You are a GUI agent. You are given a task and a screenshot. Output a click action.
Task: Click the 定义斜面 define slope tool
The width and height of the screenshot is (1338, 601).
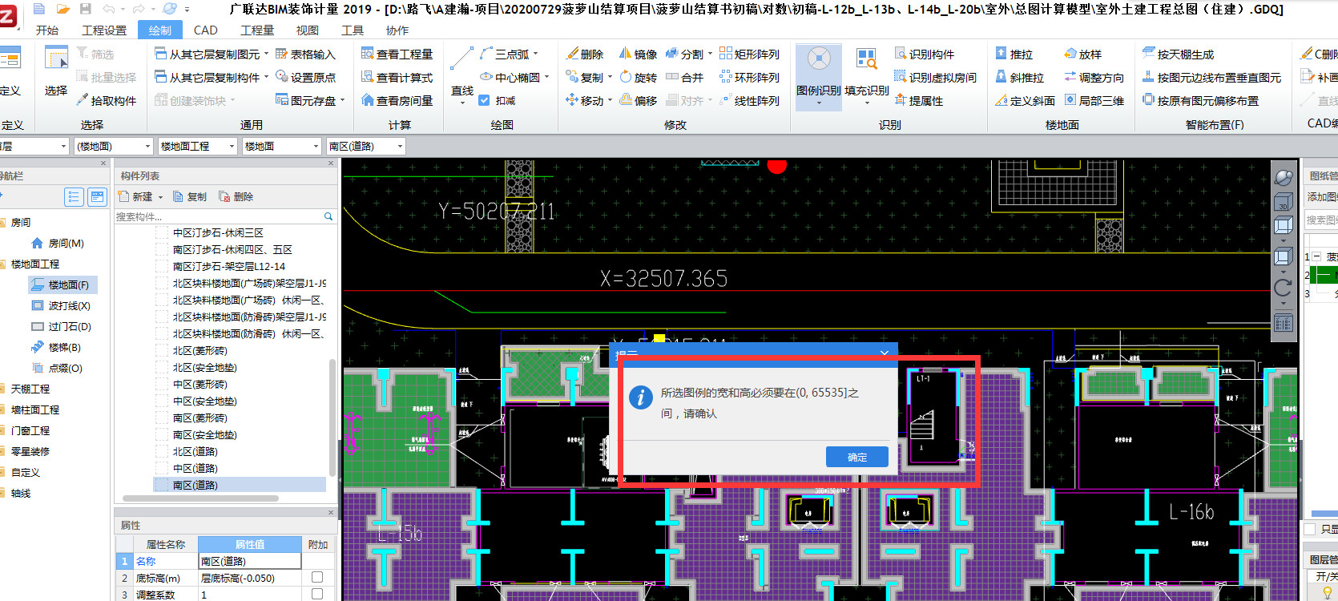point(1025,100)
